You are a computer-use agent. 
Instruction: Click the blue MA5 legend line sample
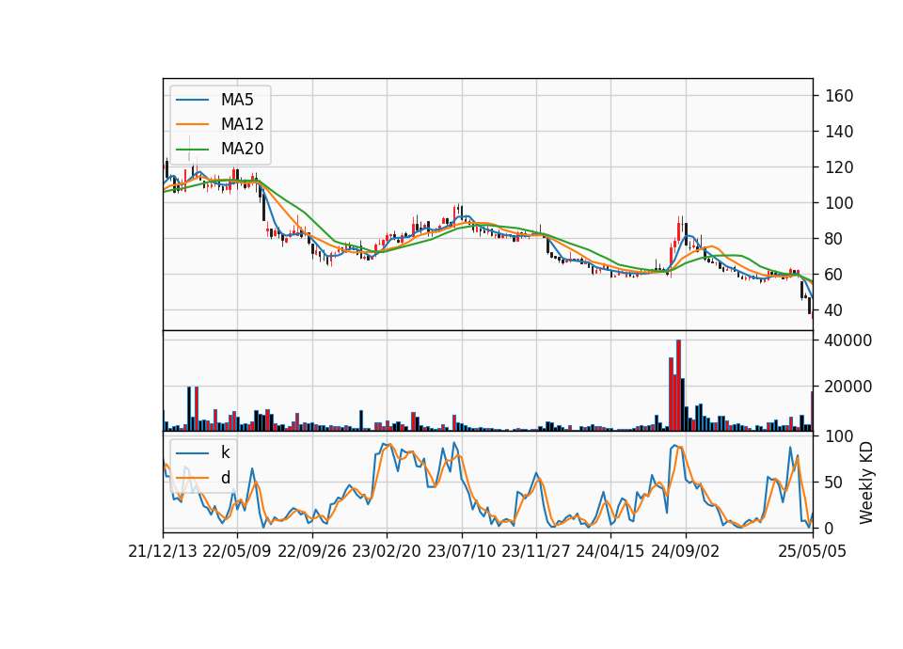(192, 101)
